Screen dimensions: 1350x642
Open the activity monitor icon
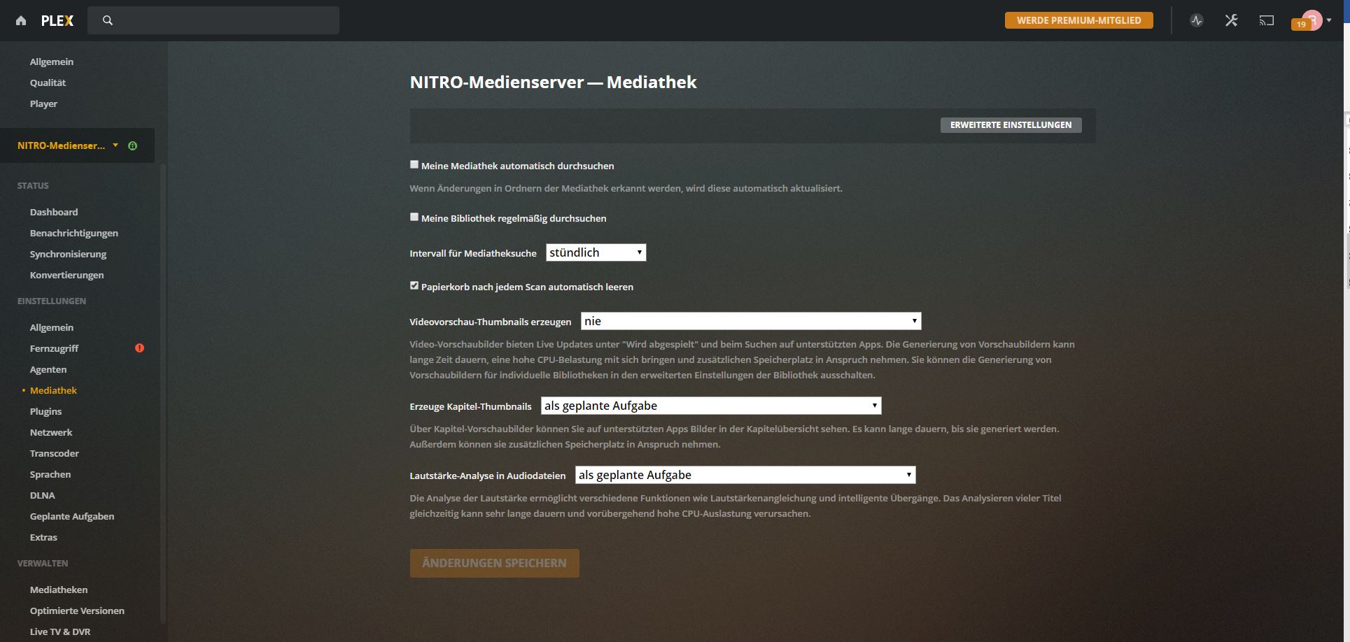coord(1197,20)
